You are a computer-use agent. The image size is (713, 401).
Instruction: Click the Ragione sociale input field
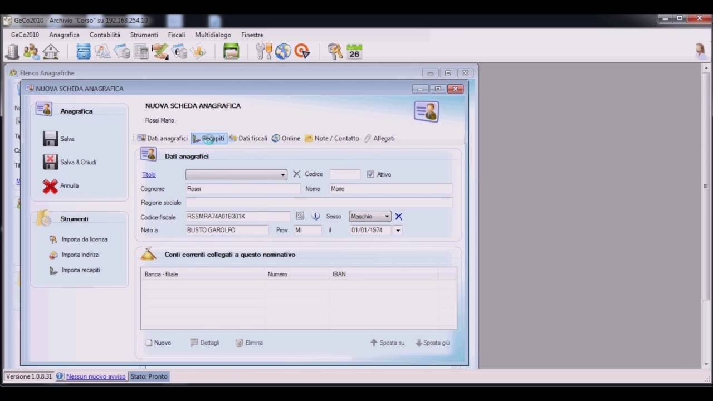tap(319, 203)
